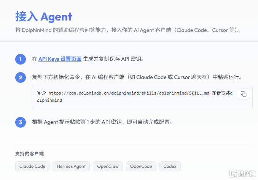
Task: Copy the initialization command via the copy icon
Action: click(244, 94)
